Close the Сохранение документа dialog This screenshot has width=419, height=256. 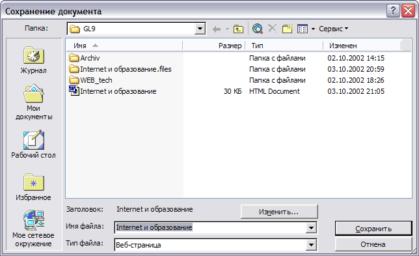[x=409, y=11]
